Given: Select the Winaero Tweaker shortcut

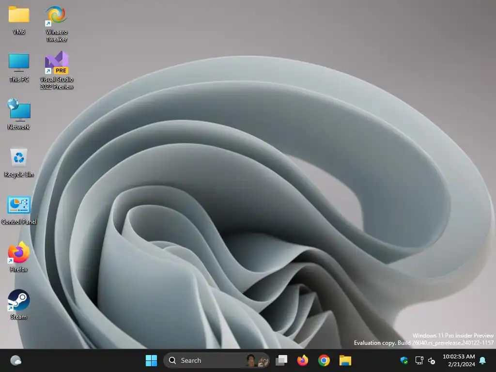Looking at the screenshot, I should 57,24.
